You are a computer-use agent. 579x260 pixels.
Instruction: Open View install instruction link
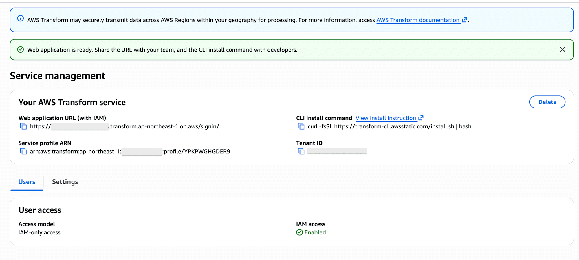389,118
